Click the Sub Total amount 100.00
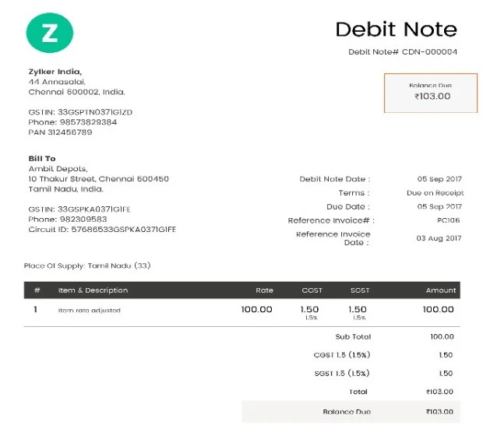 [442, 337]
